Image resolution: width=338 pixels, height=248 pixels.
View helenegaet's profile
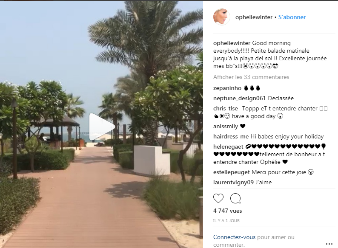228,147
